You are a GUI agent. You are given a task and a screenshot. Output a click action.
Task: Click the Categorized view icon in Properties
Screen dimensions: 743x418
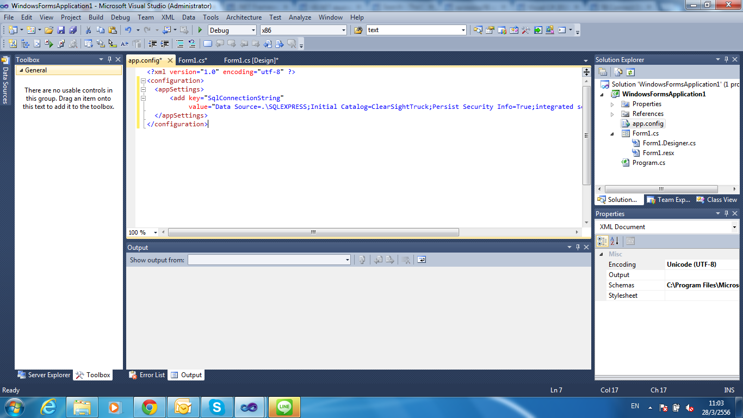[x=602, y=241]
